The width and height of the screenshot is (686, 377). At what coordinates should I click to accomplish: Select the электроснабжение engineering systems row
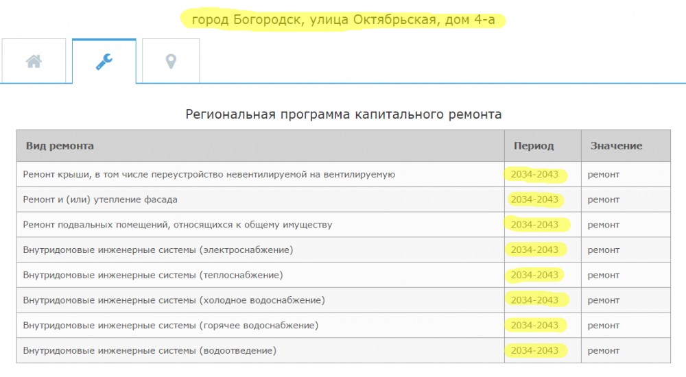pos(158,250)
